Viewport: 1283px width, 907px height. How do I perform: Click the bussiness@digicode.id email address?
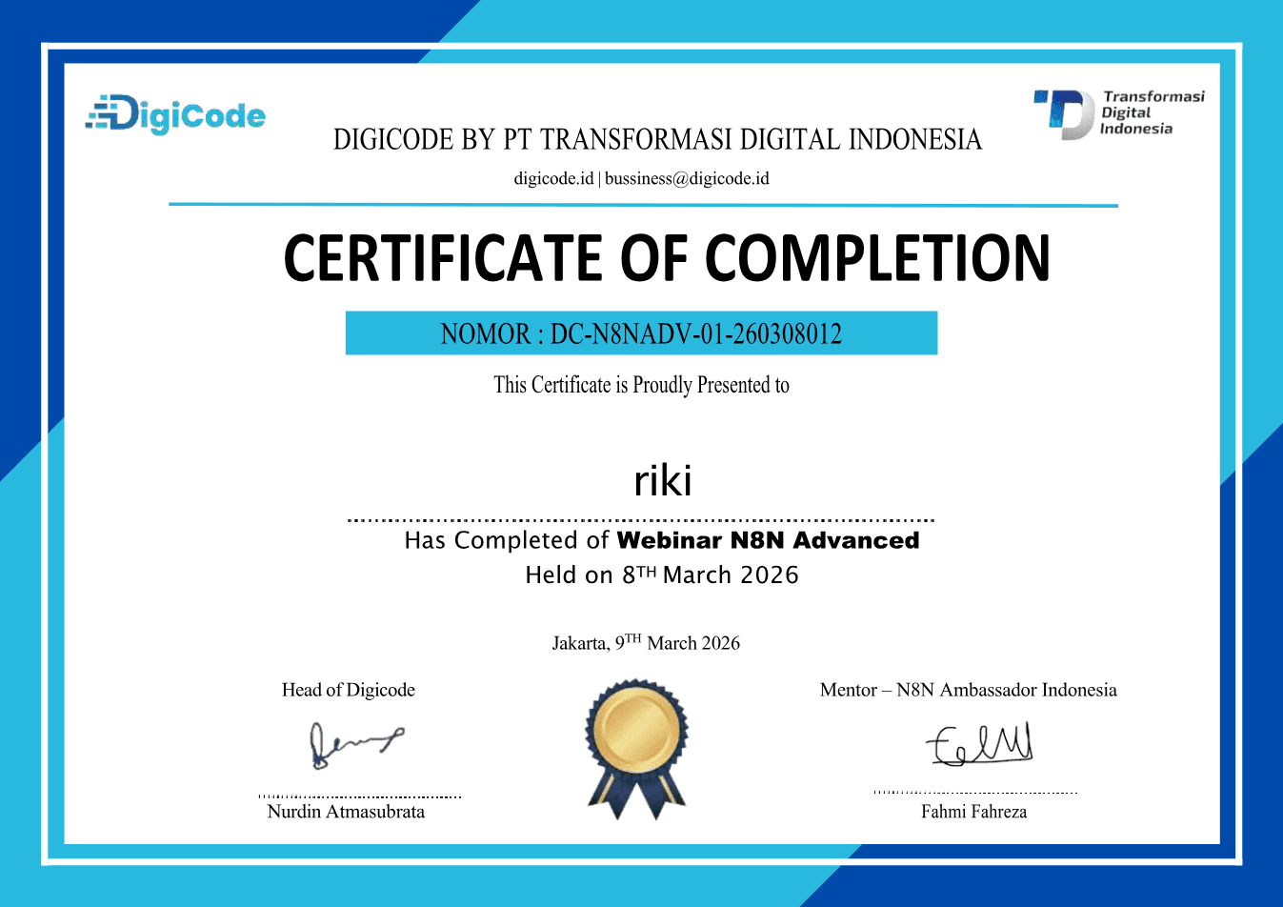coord(687,178)
